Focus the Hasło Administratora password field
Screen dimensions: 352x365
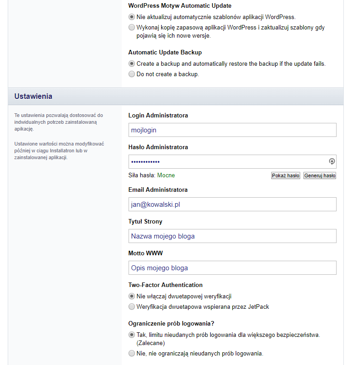coord(227,161)
